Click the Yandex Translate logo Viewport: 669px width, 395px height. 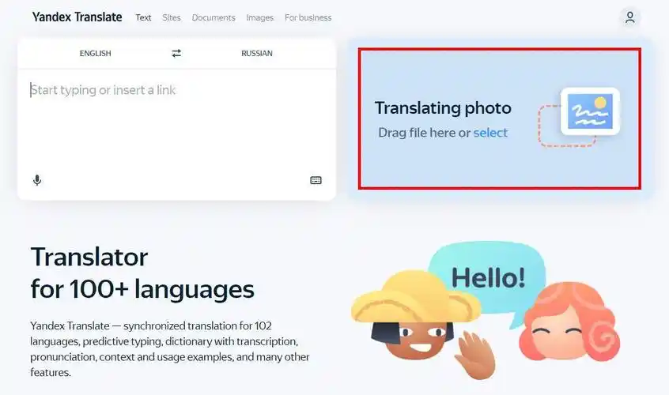(77, 17)
